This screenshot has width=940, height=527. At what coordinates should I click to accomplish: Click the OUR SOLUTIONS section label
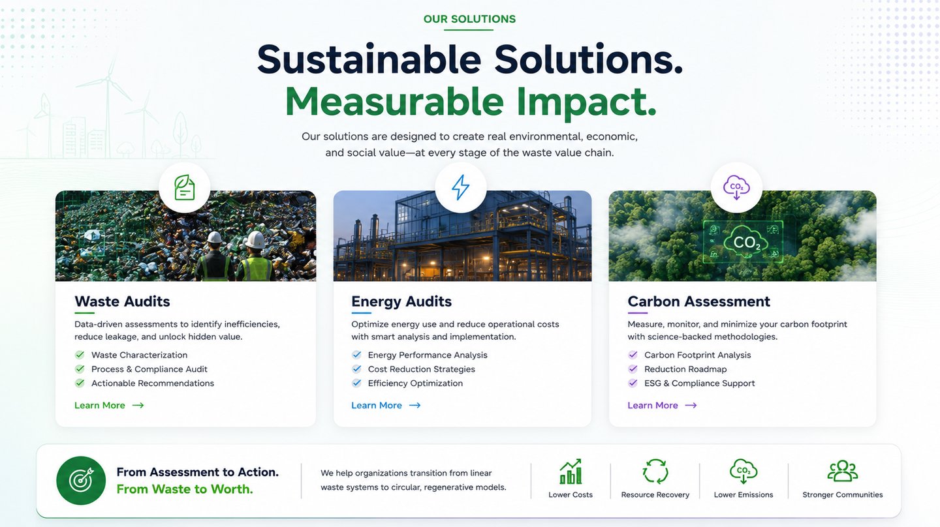(469, 19)
